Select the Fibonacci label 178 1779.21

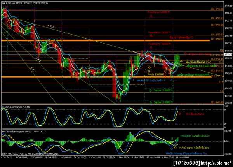click(x=217, y=18)
